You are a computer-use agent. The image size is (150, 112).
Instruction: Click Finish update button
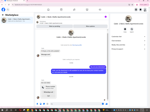click(x=144, y=5)
